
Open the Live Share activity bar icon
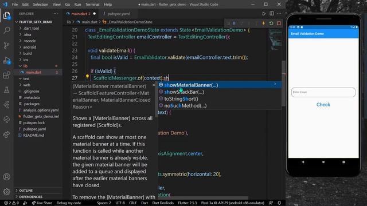point(6,134)
